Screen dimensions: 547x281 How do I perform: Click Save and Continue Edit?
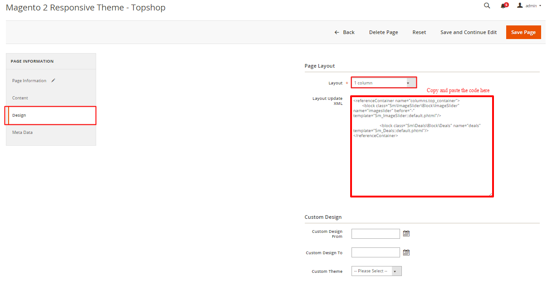[469, 32]
